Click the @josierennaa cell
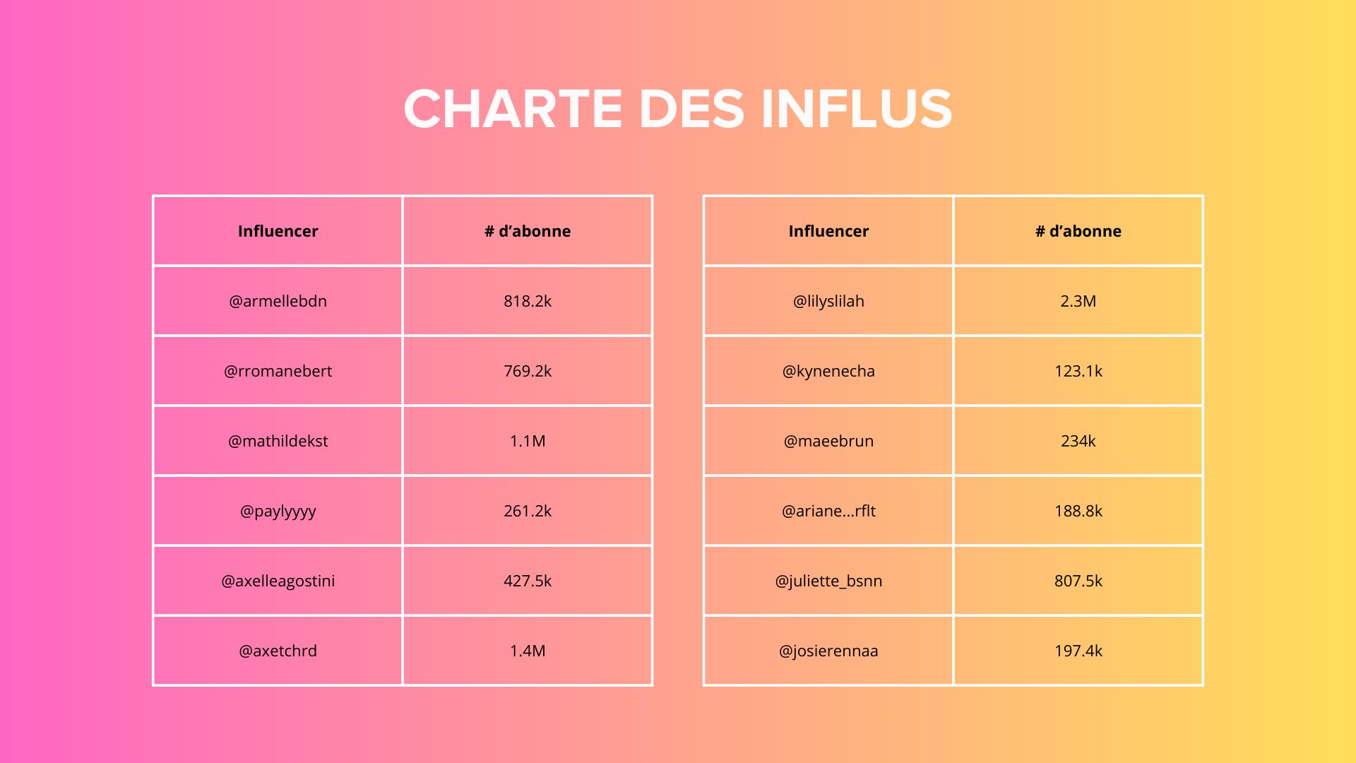This screenshot has height=763, width=1356. [x=828, y=651]
